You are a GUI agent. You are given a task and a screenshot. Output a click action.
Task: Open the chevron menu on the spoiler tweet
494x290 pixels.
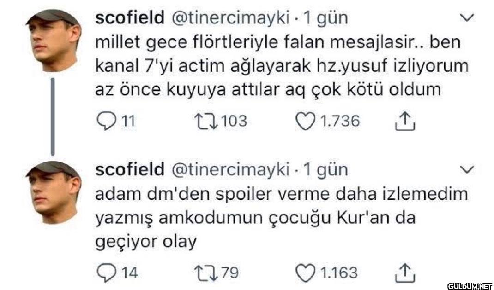468,170
